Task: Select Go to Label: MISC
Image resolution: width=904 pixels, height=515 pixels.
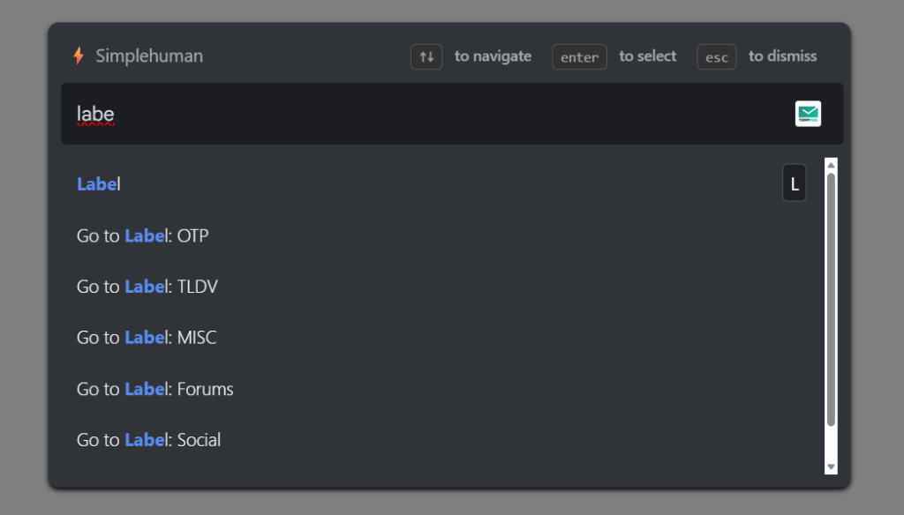Action: tap(147, 338)
